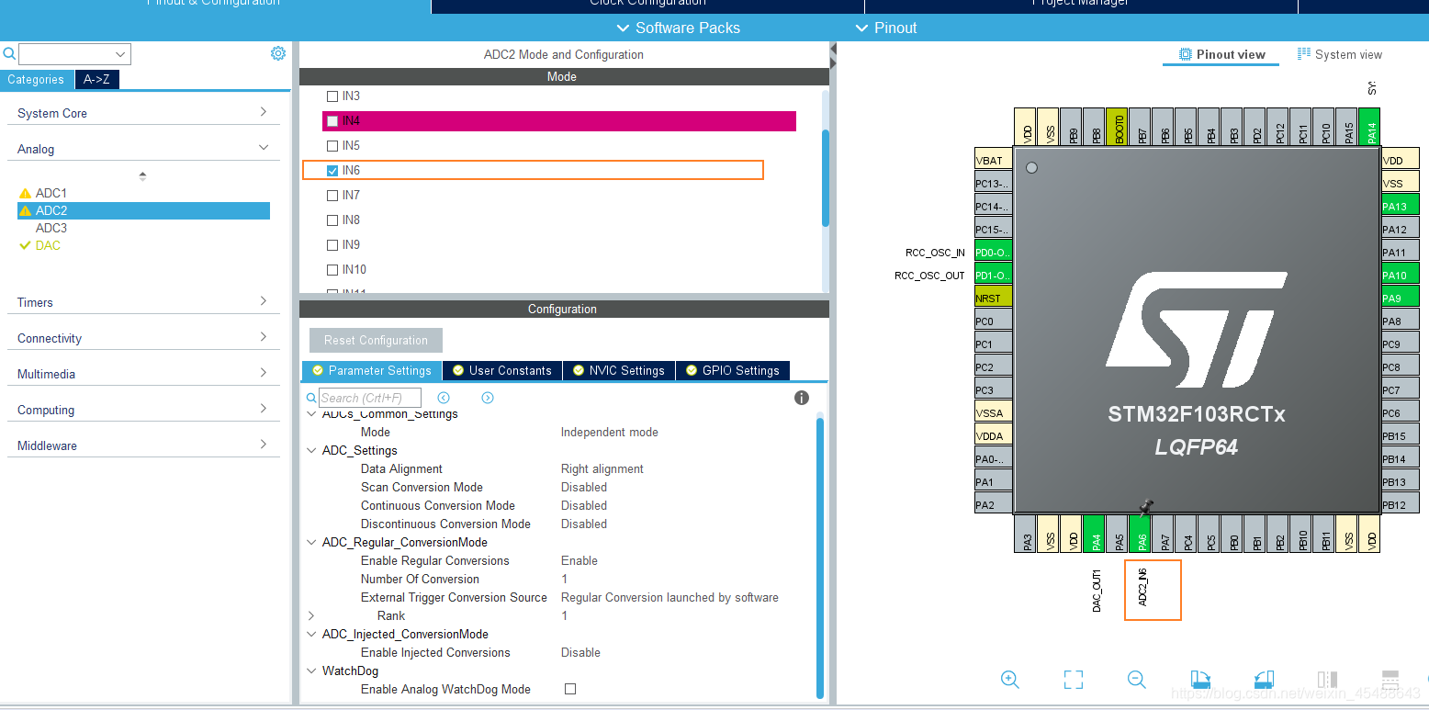Open the Project Manager tab
The height and width of the screenshot is (710, 1429).
point(1079,6)
